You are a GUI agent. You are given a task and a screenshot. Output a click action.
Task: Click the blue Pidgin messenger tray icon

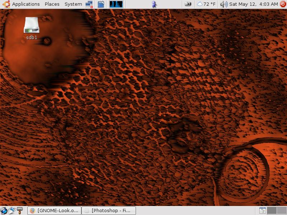pos(154,4)
